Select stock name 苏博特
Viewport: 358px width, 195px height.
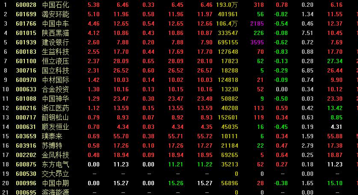[x=52, y=146]
